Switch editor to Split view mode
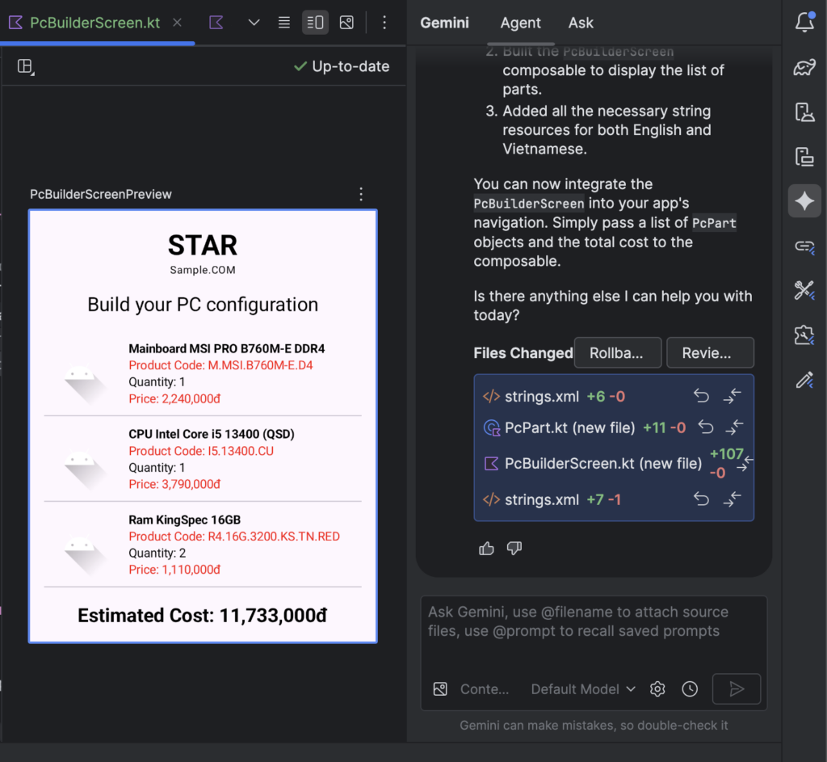 tap(315, 23)
